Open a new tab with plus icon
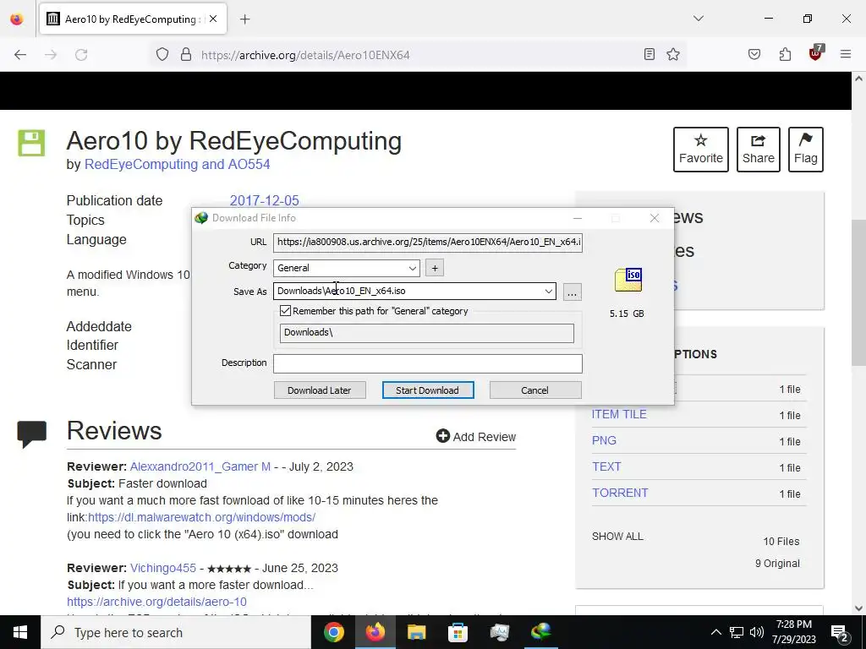The image size is (866, 649). [x=245, y=19]
